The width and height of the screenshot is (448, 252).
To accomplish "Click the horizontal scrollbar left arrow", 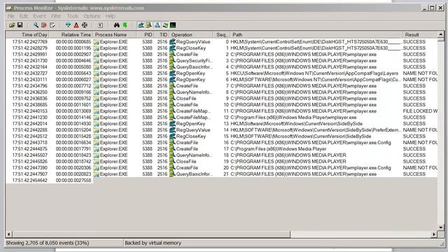I will coord(9,234).
